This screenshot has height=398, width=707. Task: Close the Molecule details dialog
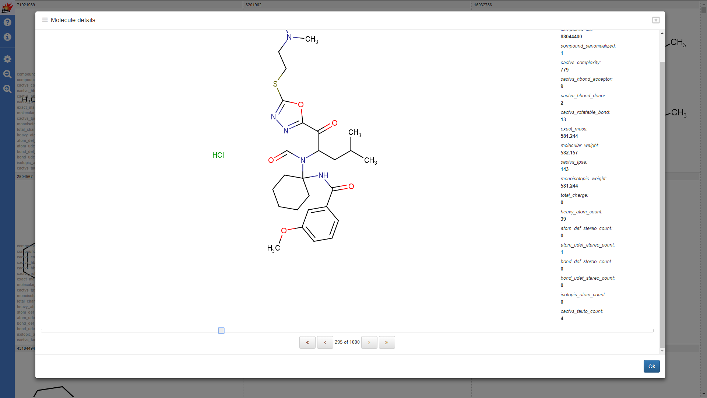pos(656,20)
